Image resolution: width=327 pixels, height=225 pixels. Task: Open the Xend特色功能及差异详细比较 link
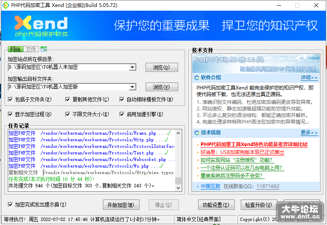(x=254, y=145)
